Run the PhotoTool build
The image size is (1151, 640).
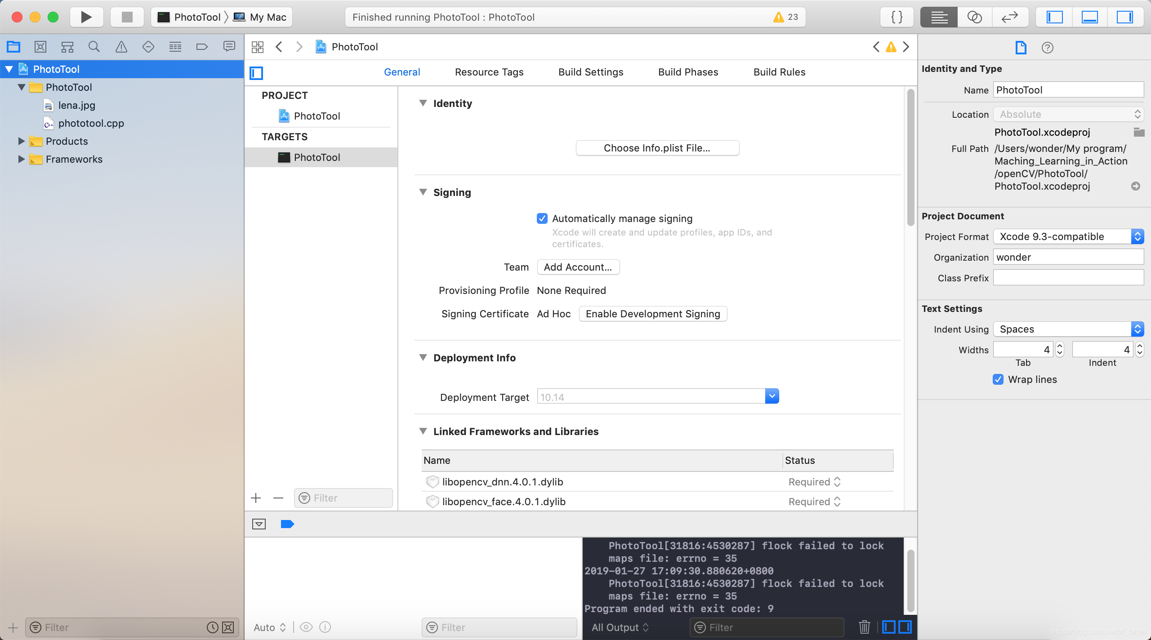coord(86,17)
